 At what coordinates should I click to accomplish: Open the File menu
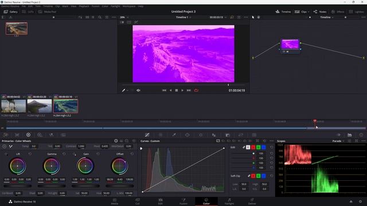tap(24, 6)
